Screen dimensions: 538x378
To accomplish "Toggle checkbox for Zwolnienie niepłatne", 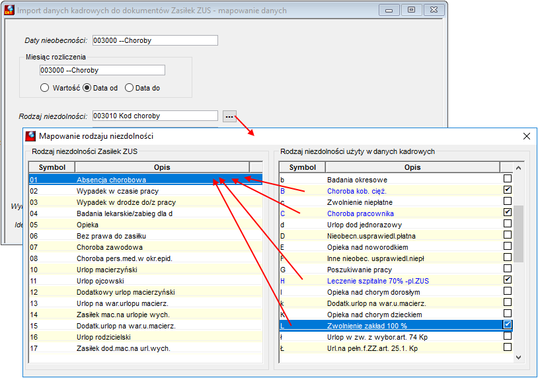I will click(508, 201).
